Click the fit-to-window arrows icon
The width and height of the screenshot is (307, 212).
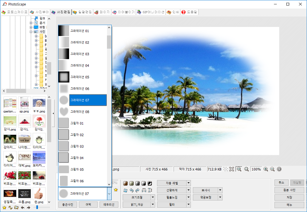[x=232, y=169]
